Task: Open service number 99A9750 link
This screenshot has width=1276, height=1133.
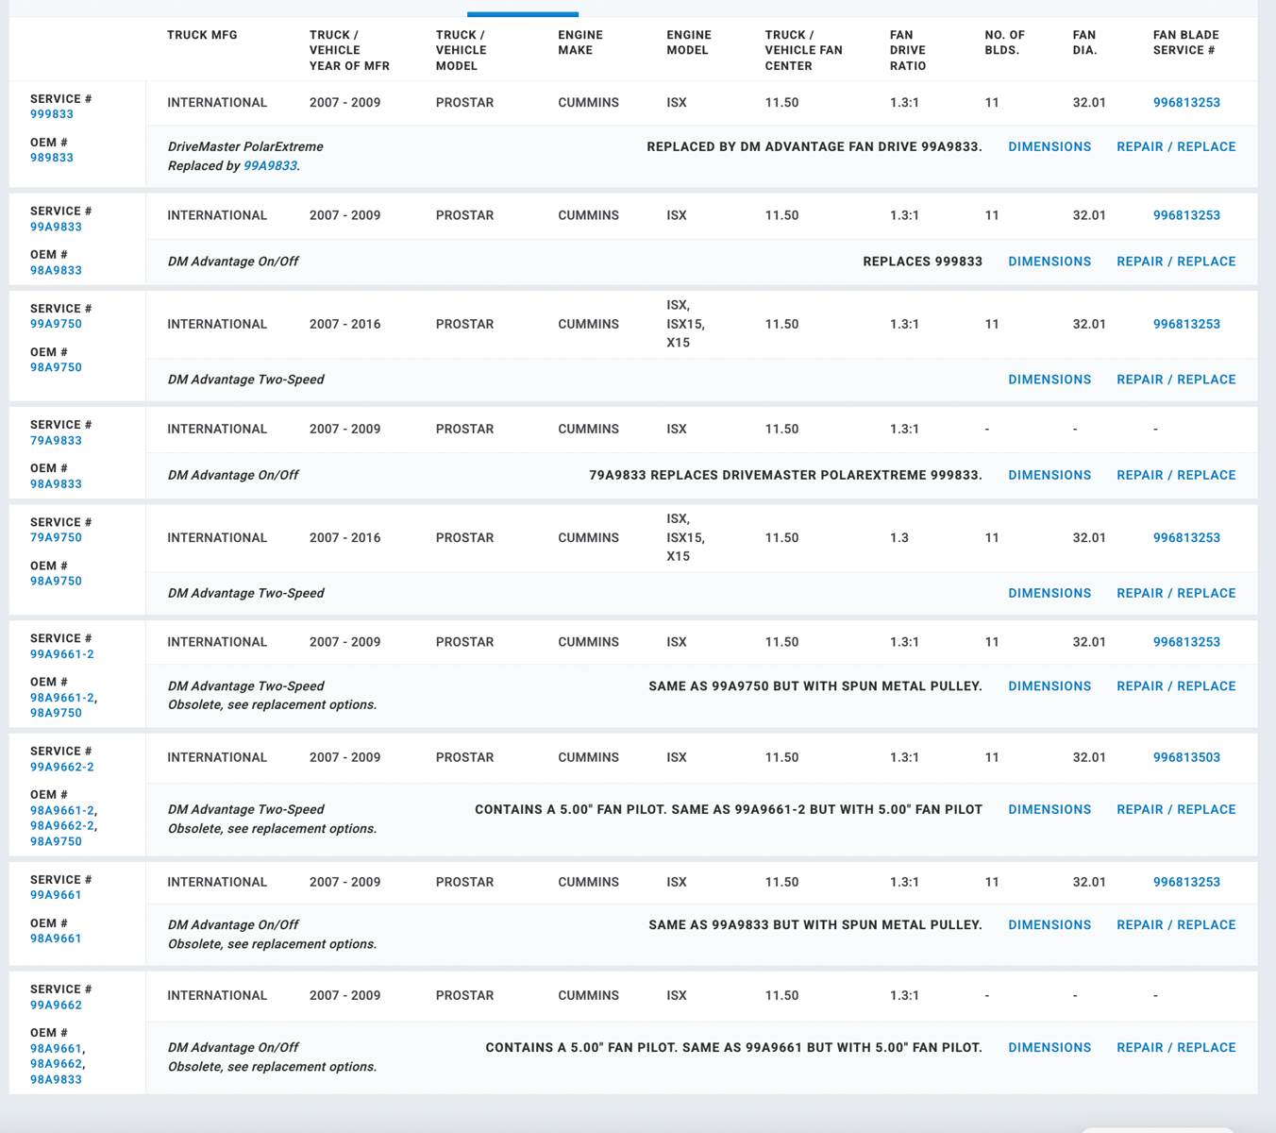Action: (56, 324)
